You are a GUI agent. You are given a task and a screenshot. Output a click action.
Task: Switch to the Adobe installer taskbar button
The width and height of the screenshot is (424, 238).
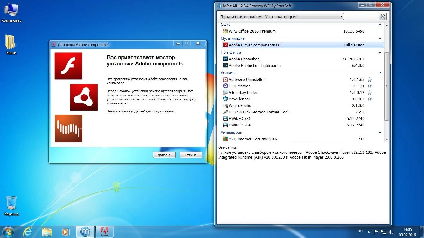click(x=104, y=231)
